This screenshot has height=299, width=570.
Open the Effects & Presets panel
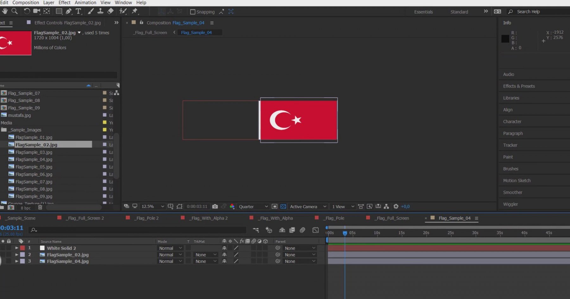pyautogui.click(x=519, y=86)
